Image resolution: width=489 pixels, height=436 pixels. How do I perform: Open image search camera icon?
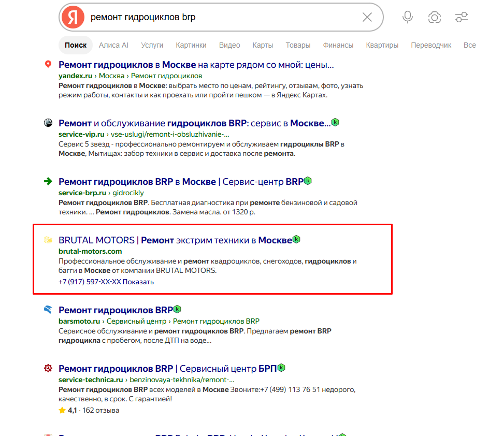coord(435,17)
